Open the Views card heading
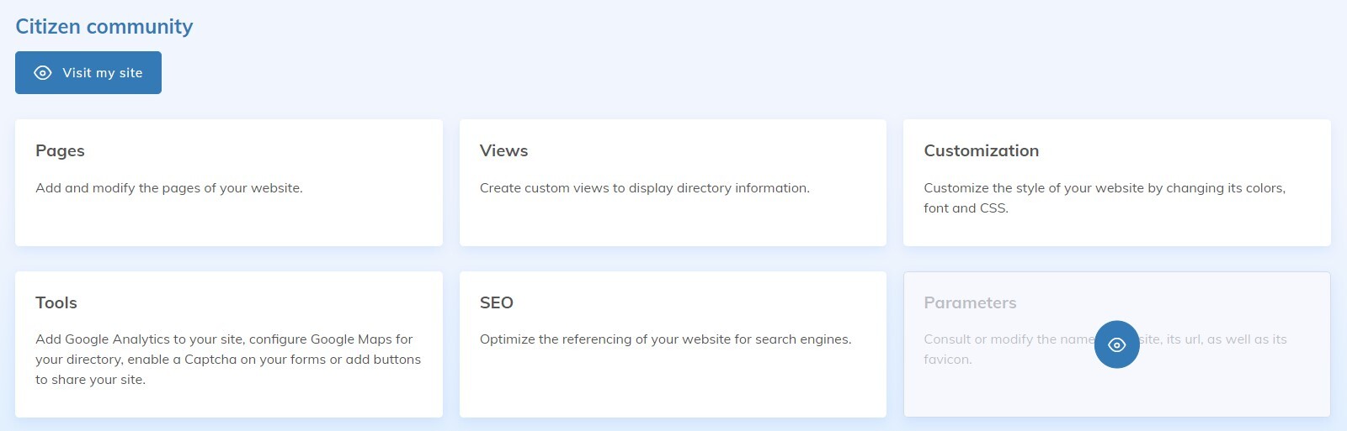This screenshot has height=431, width=1347. [503, 151]
